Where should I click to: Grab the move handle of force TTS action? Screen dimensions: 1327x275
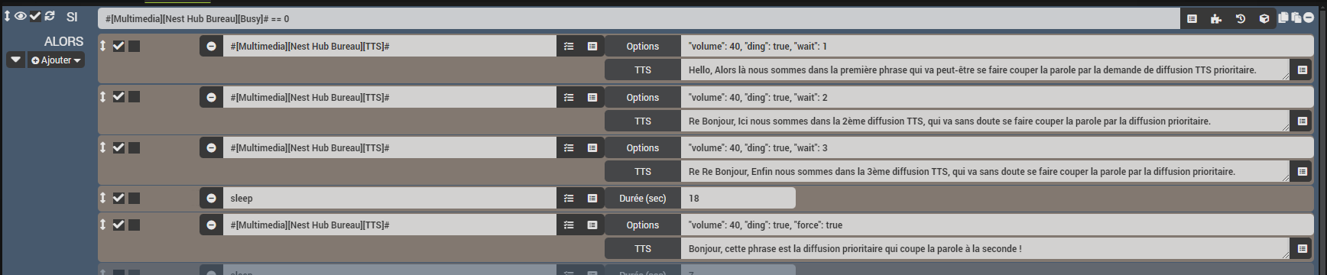103,225
